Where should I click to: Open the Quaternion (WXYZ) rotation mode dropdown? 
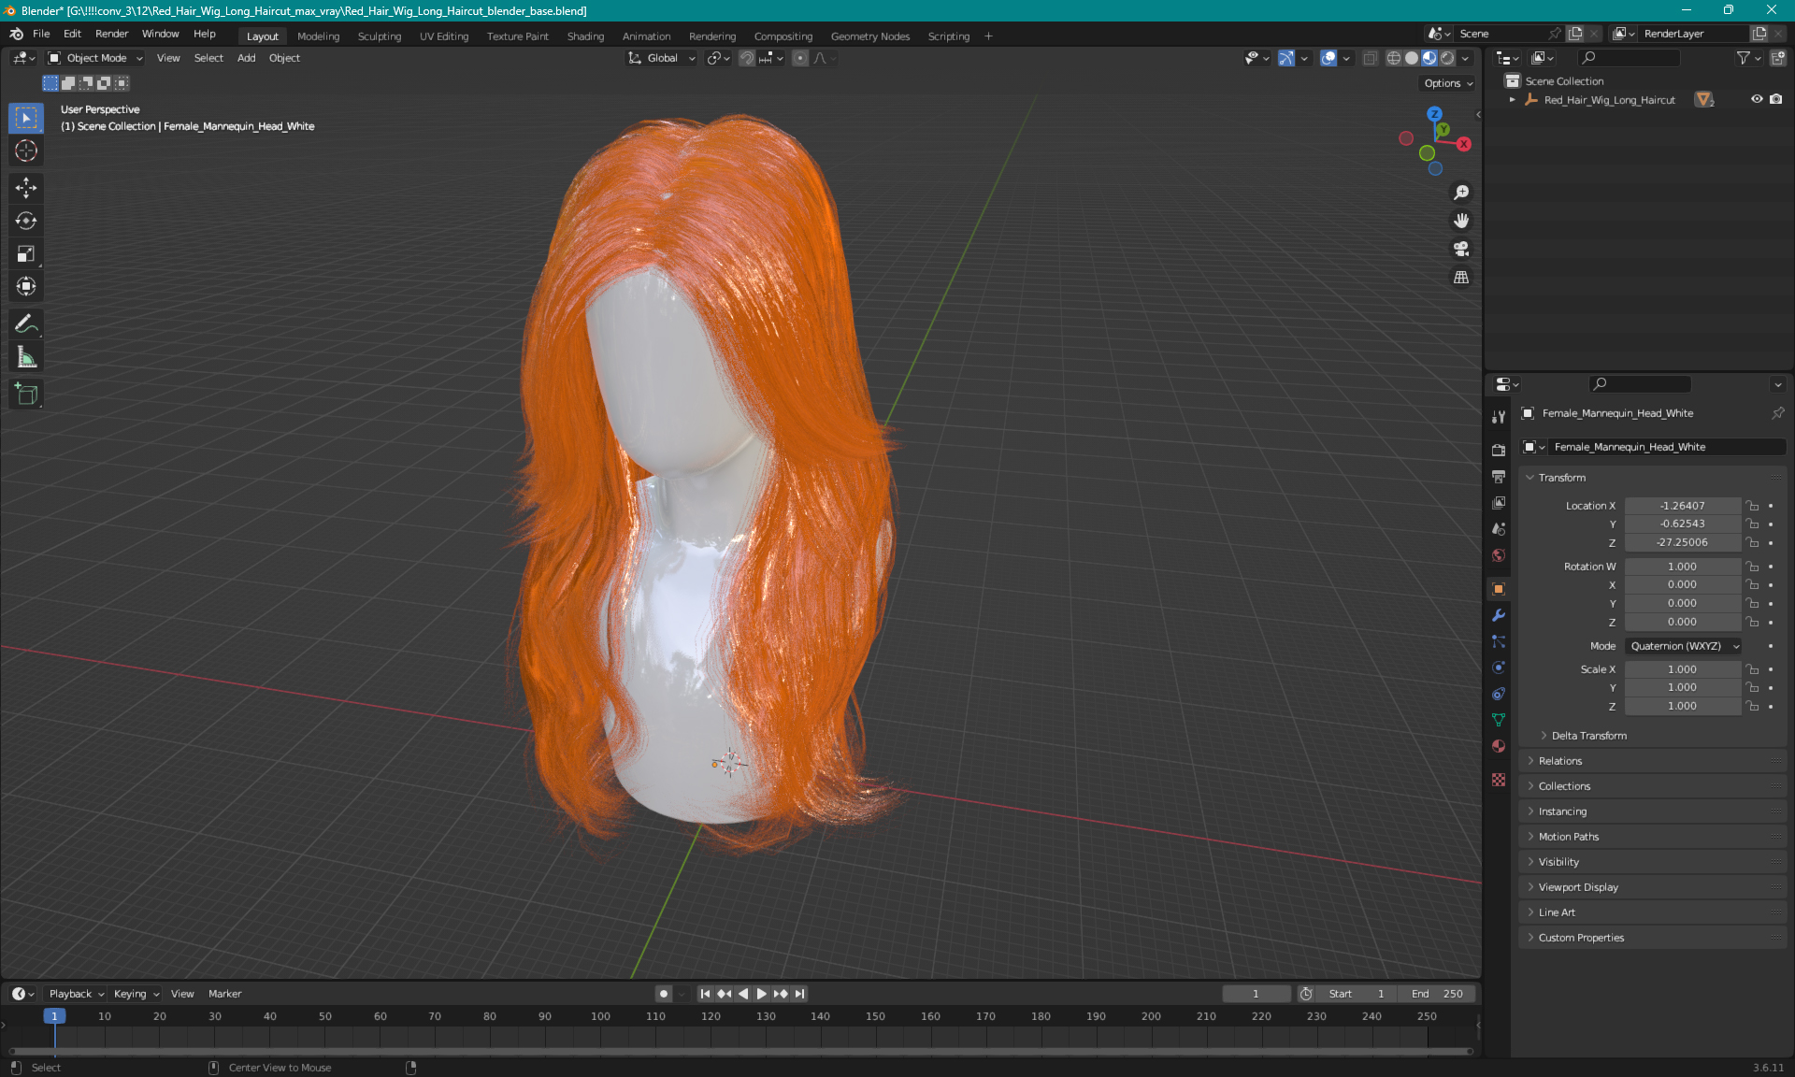pyautogui.click(x=1684, y=646)
